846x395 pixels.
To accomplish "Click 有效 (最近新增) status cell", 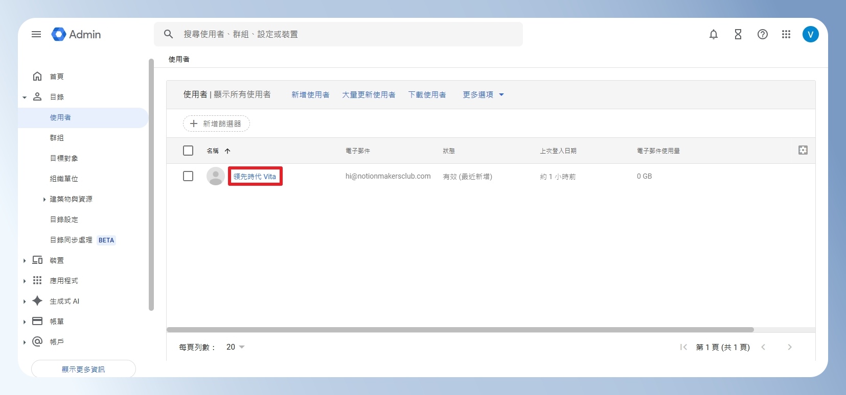I will point(468,177).
